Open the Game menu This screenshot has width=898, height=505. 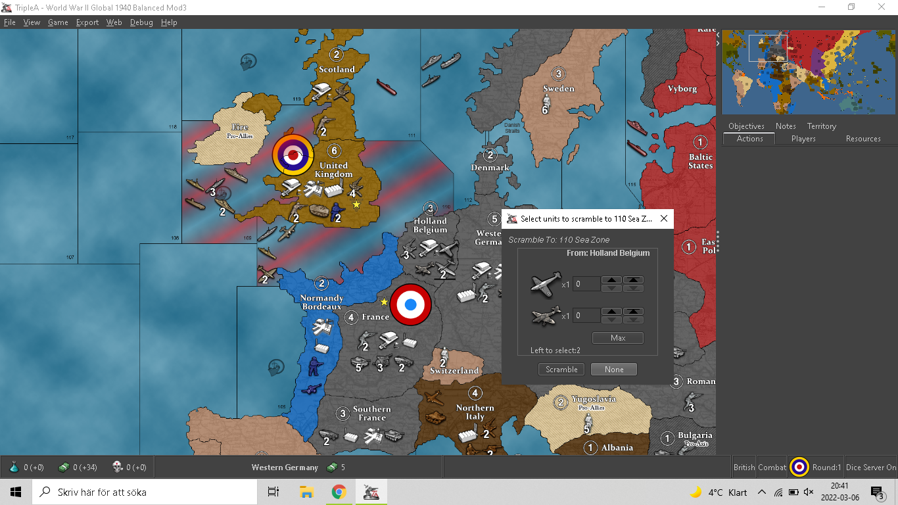(58, 22)
